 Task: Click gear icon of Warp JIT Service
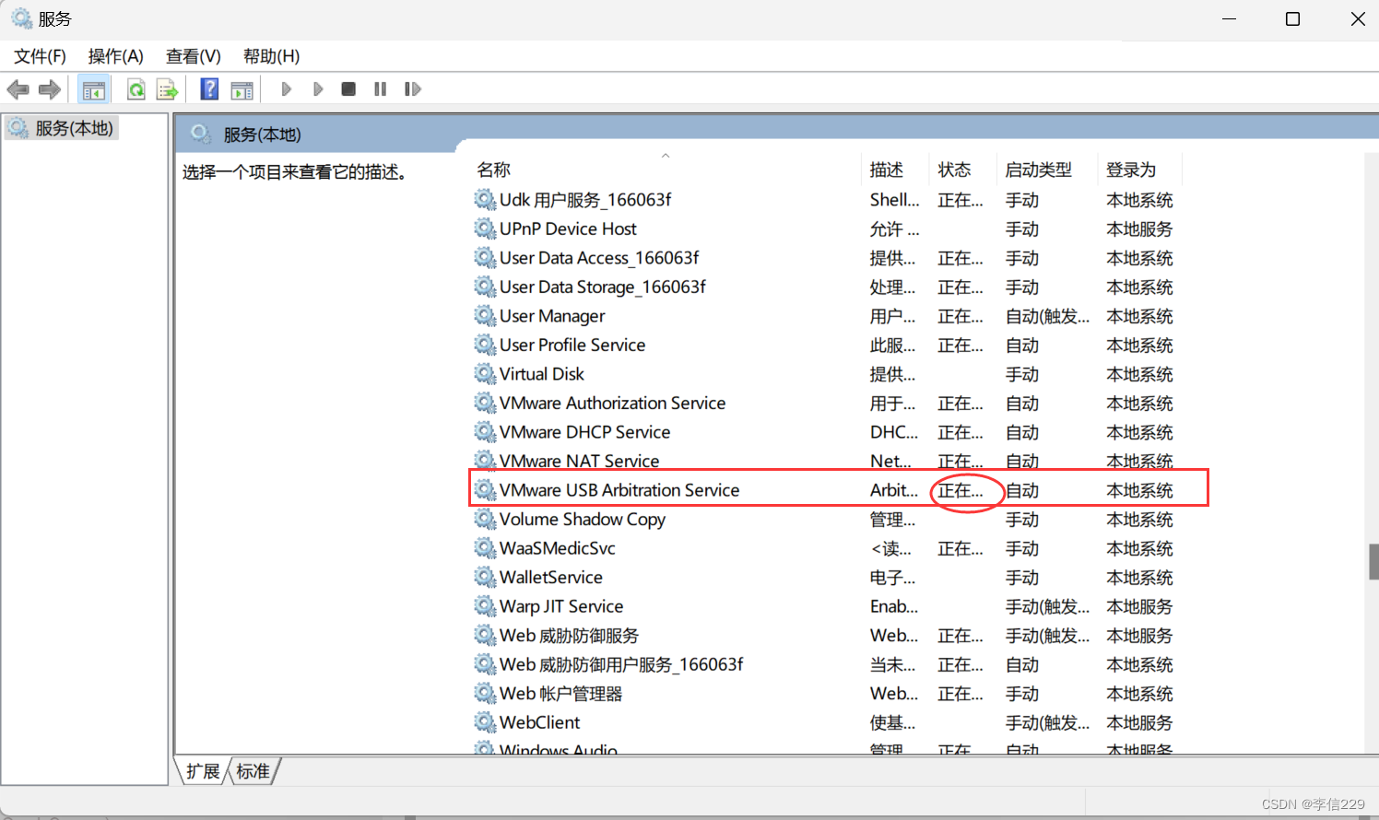pos(485,605)
